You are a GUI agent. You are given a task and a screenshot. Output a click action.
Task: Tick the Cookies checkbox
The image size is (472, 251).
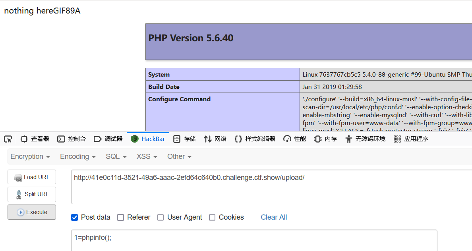[x=212, y=217]
